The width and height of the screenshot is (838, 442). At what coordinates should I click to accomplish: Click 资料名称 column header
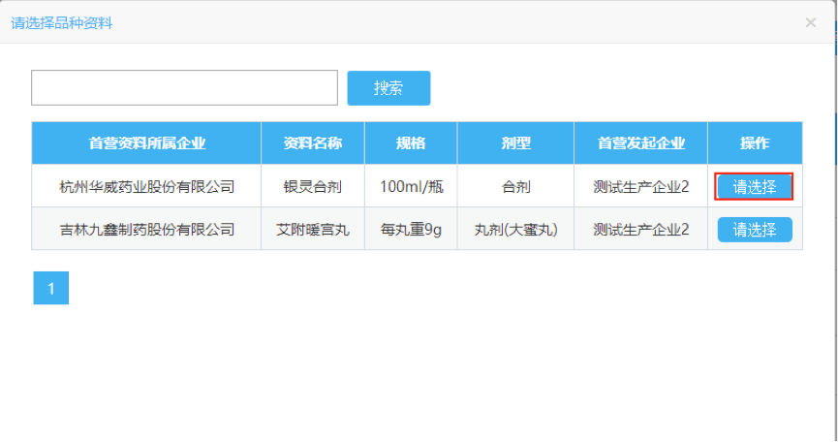[313, 142]
